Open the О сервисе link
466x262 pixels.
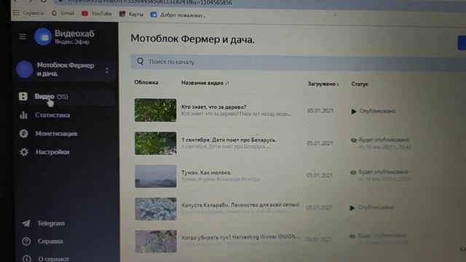[x=53, y=259]
